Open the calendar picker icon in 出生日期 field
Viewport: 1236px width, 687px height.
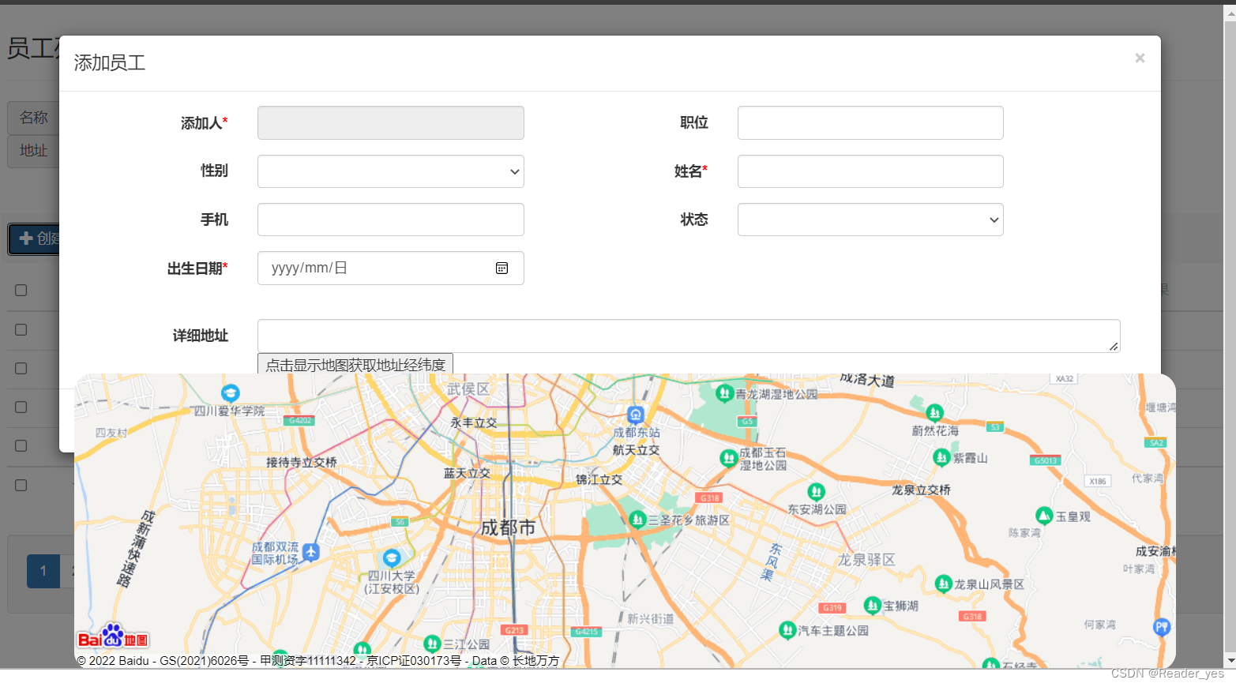click(502, 268)
